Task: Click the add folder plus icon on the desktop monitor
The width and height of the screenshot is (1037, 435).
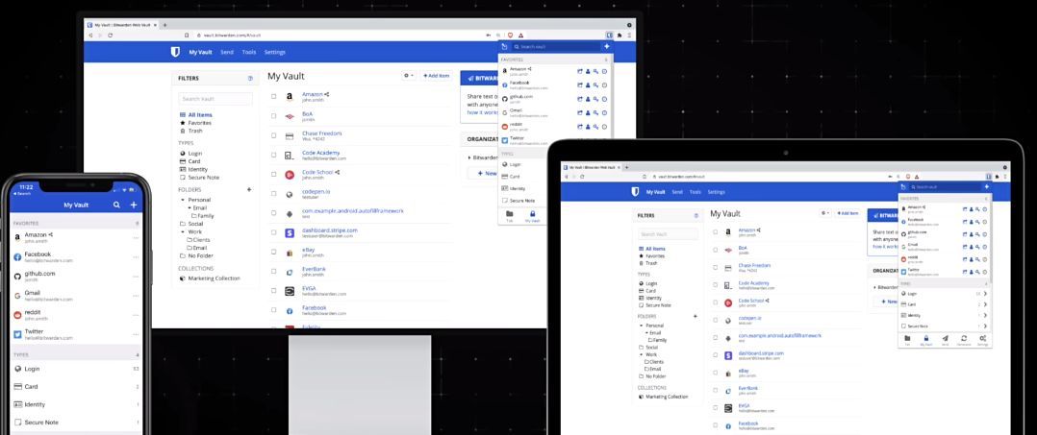Action: (x=249, y=189)
